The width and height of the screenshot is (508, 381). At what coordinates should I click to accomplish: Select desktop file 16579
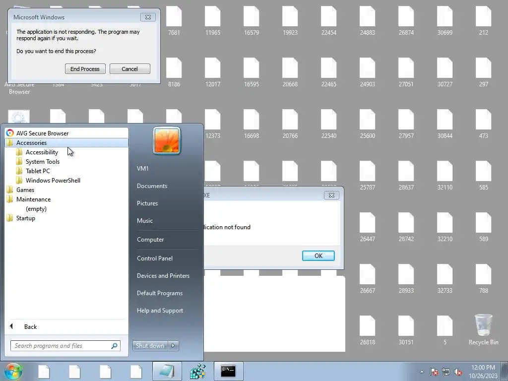pyautogui.click(x=252, y=21)
